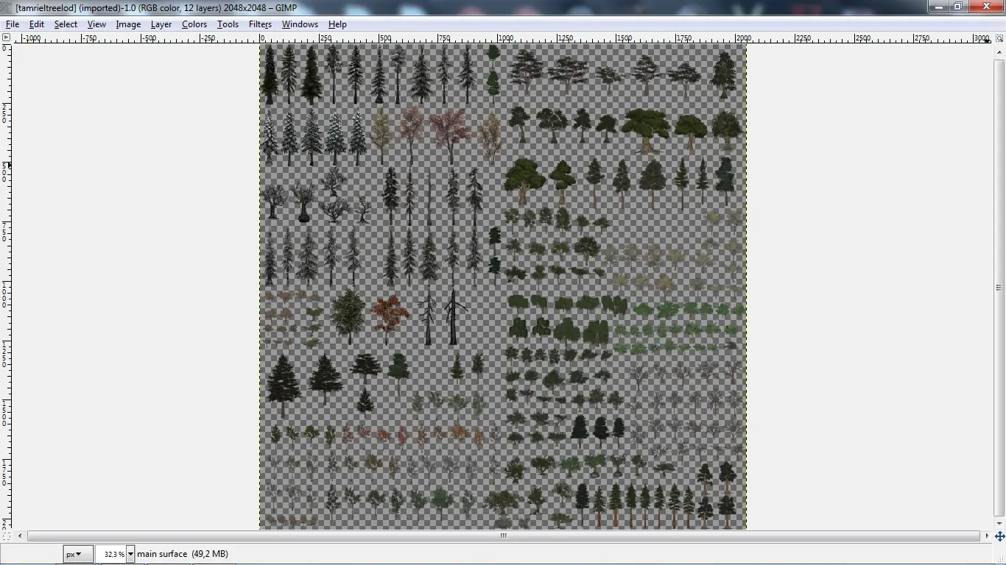Click the horizontal scrollbar right arrow

click(x=988, y=536)
